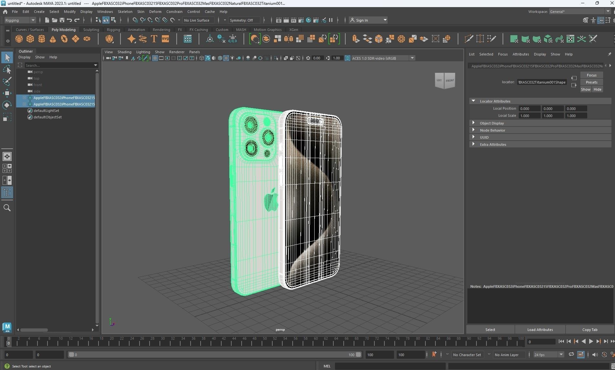Select the Scale tool in the toolbox

(x=7, y=117)
